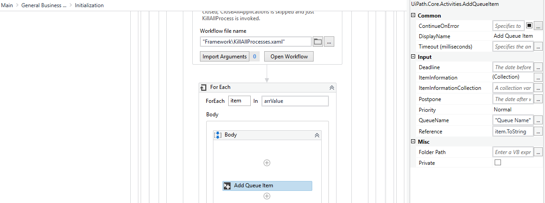Toggle the Private checkbox
Image resolution: width=545 pixels, height=203 pixels.
pos(497,163)
